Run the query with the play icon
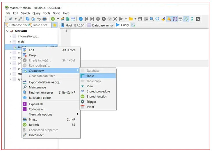212x151 pixels. (x=121, y=19)
